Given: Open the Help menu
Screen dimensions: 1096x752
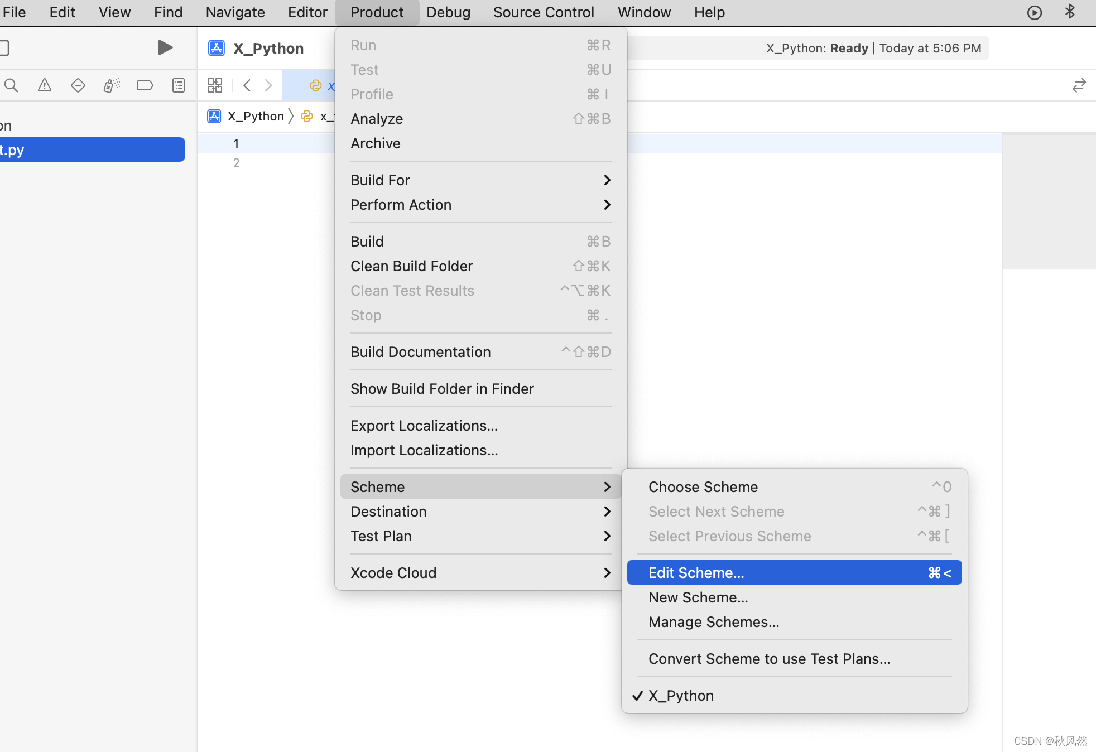Looking at the screenshot, I should point(709,12).
